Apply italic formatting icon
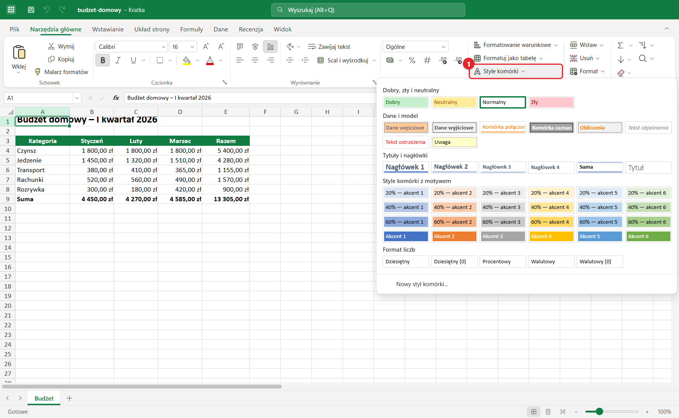The image size is (679, 418). (x=118, y=60)
